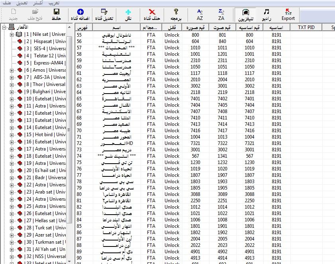Image resolution: width=335 pixels, height=264 pixels.
Task: Click the red book icon beside ABS-3A
Action: pos(20,77)
